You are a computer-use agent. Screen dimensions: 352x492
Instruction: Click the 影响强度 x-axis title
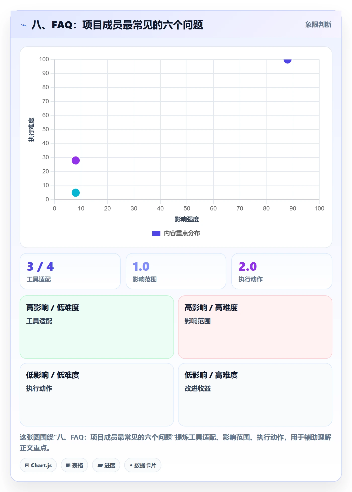(187, 219)
